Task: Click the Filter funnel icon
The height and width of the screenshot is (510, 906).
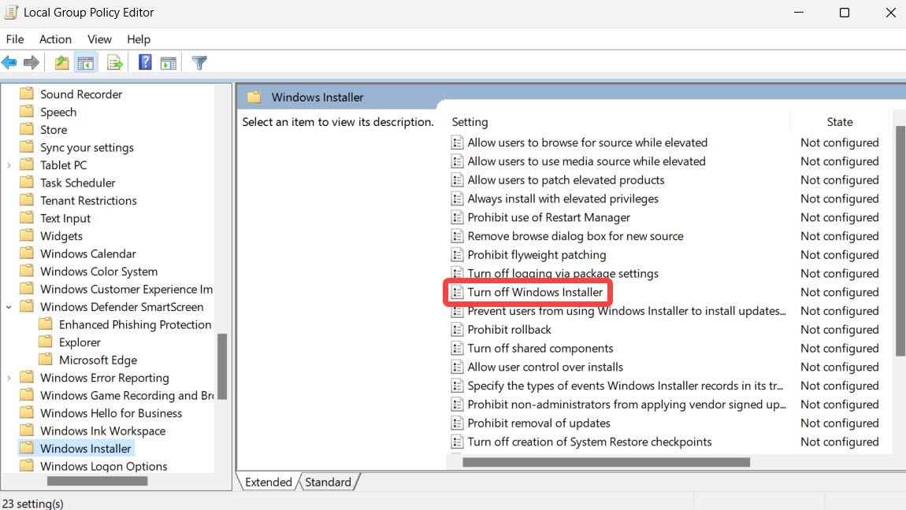Action: [199, 63]
